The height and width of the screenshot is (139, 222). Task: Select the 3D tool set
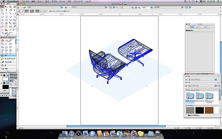pos(8,56)
